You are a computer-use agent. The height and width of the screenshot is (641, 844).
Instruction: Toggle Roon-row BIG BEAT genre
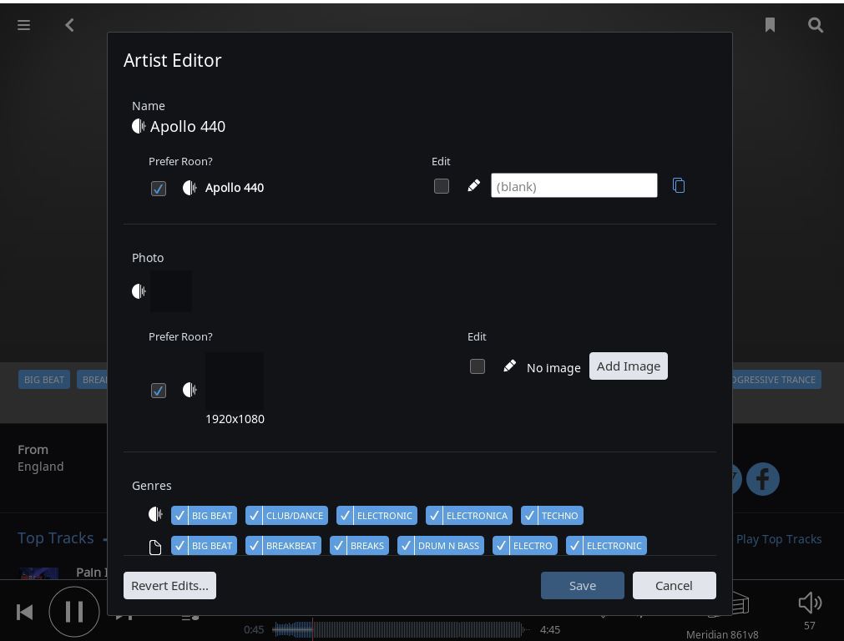click(x=204, y=515)
